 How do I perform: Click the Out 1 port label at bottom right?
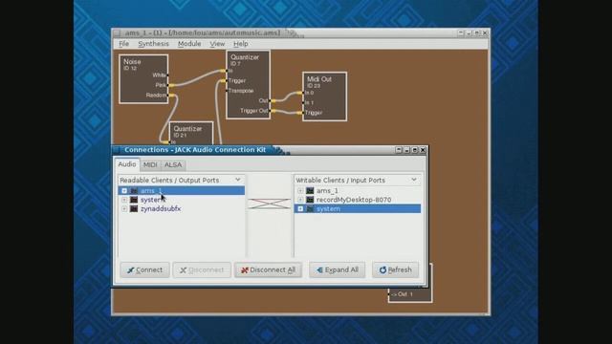tap(402, 294)
